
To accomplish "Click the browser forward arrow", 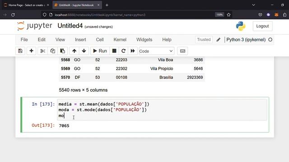I will pos(5,15).
